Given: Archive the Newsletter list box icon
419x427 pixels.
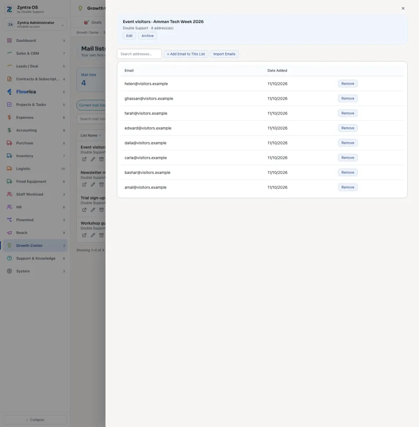Looking at the screenshot, I should pos(101,184).
